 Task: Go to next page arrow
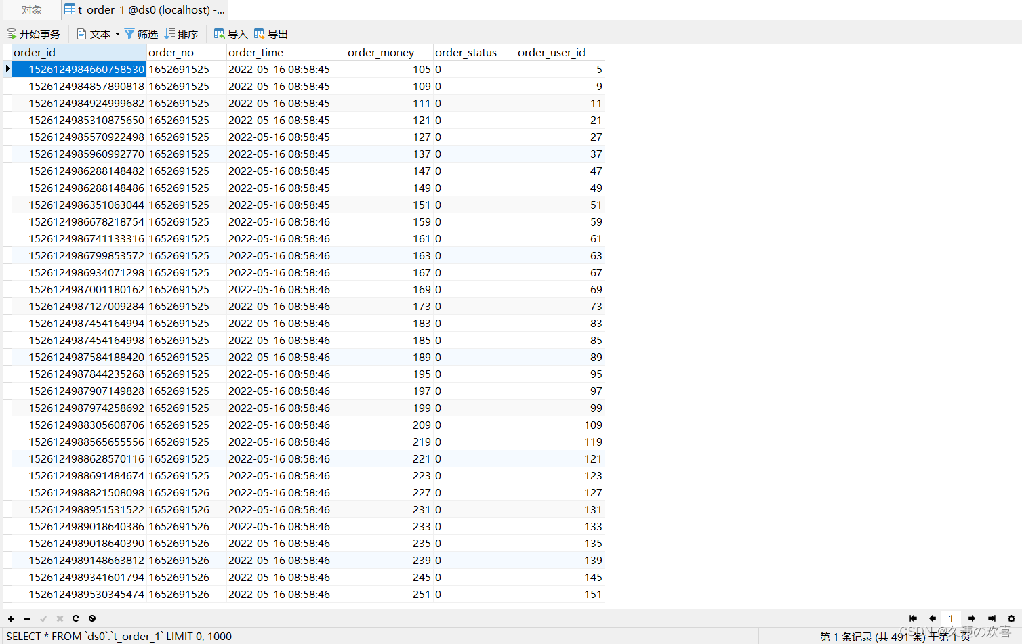[972, 618]
